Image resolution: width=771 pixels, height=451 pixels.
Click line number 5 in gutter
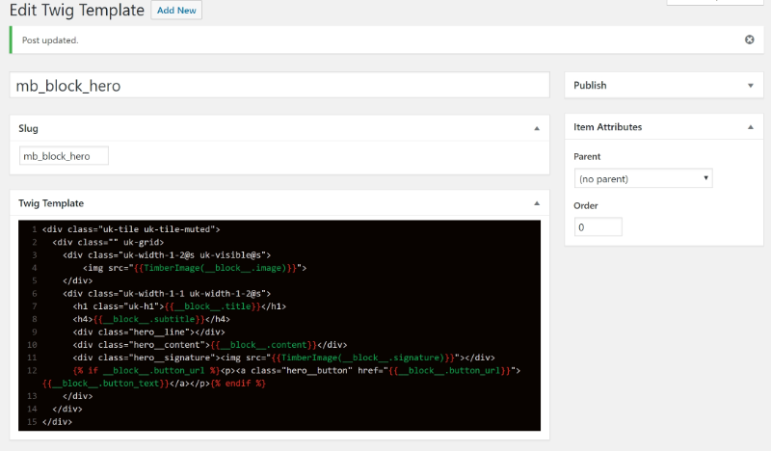35,280
